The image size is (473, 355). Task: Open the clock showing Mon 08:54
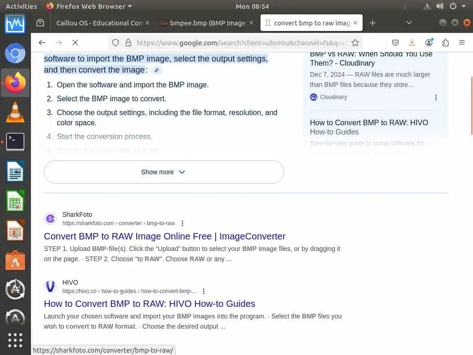(252, 6)
